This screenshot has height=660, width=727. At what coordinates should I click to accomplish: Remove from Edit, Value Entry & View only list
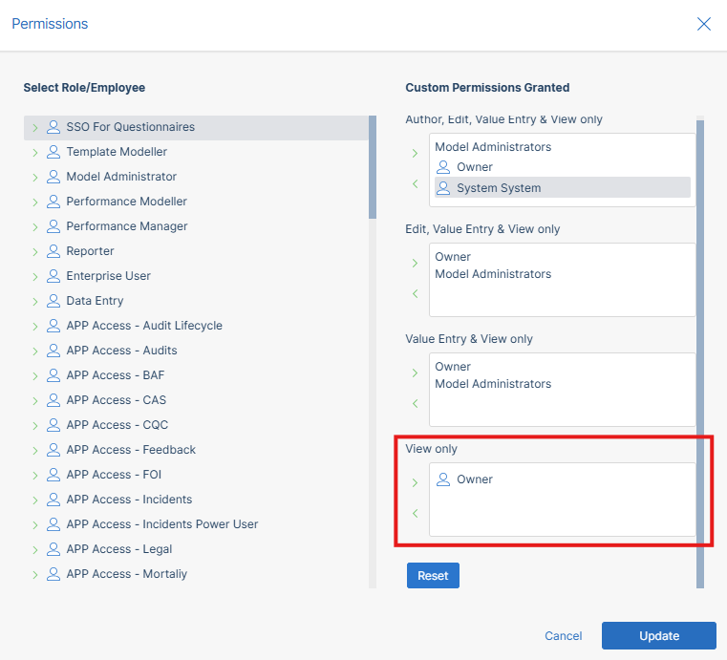coord(415,294)
